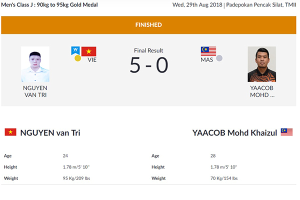Click Vietnam flag above VIE label
This screenshot has height=200, width=300.
[x=89, y=51]
